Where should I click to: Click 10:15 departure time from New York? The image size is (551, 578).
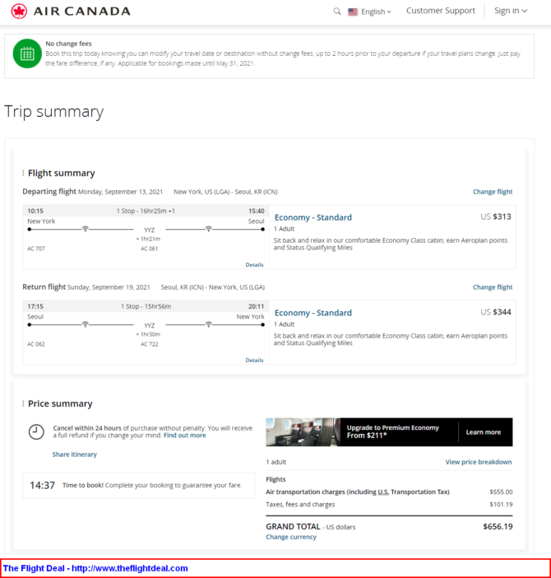point(35,211)
